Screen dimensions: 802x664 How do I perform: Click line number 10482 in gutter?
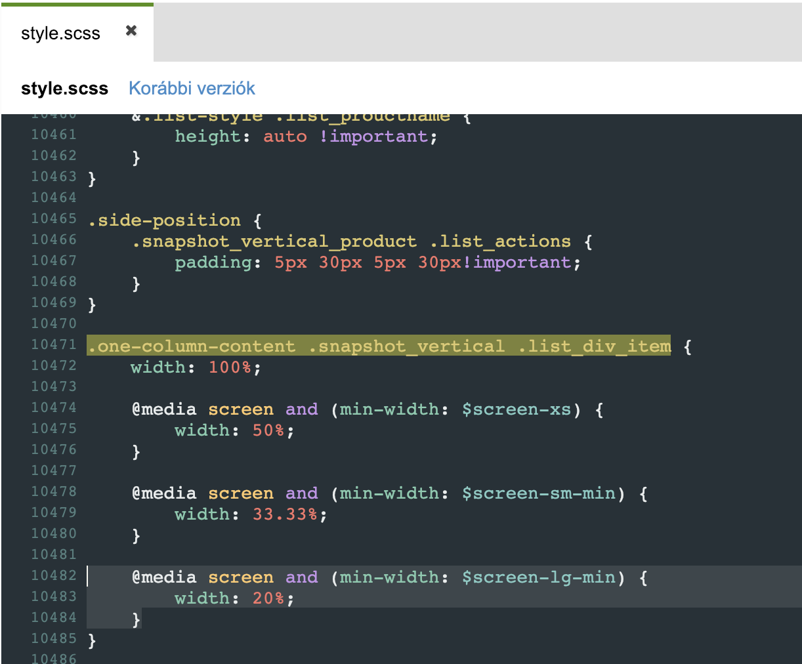click(x=54, y=575)
